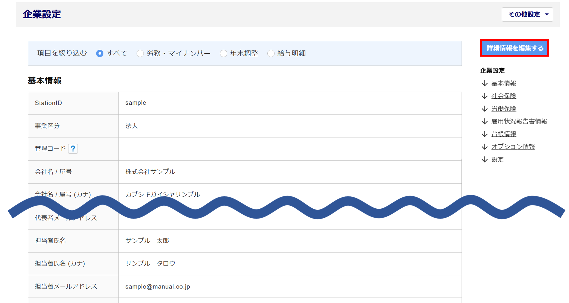The image size is (569, 303).
Task: Click the down arrow icon next to 設定
Action: [x=484, y=159]
